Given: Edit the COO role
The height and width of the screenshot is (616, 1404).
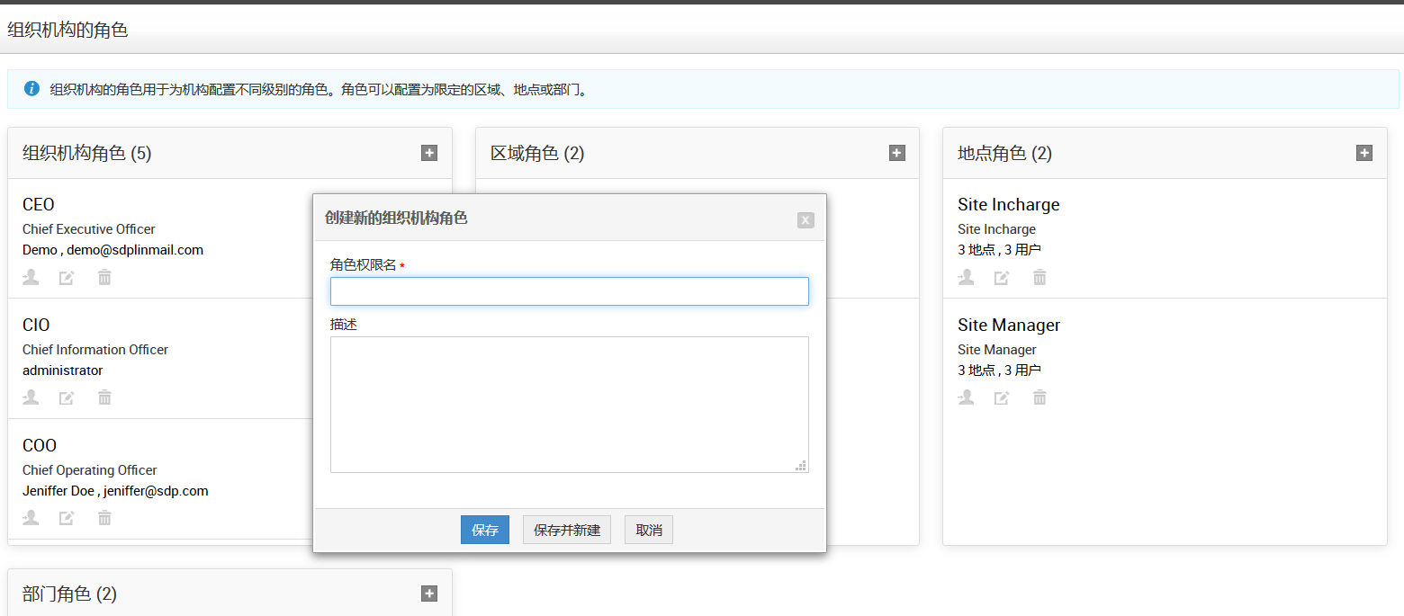Looking at the screenshot, I should coord(67,517).
